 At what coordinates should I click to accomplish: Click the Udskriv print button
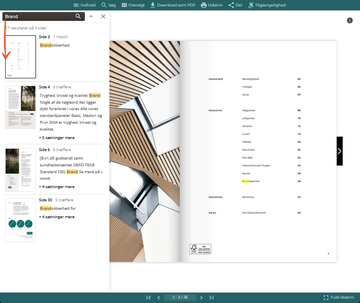[x=212, y=5]
